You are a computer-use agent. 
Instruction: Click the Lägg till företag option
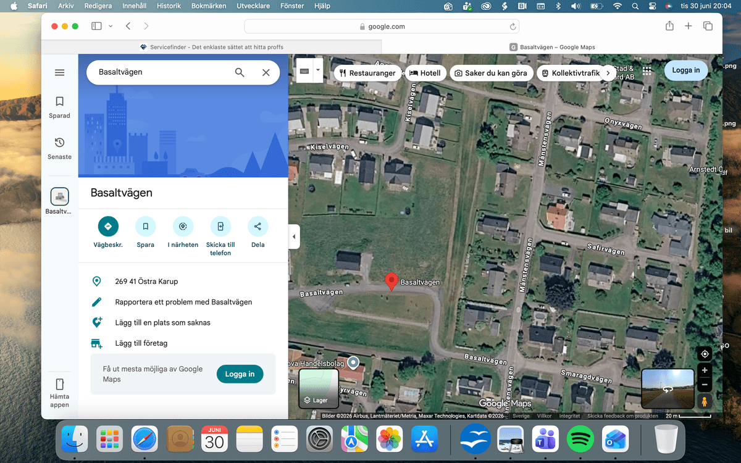141,343
